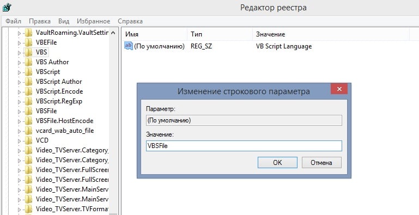Screen dimensions: 419x215
Task: Open the Файл menu
Action: click(x=14, y=21)
